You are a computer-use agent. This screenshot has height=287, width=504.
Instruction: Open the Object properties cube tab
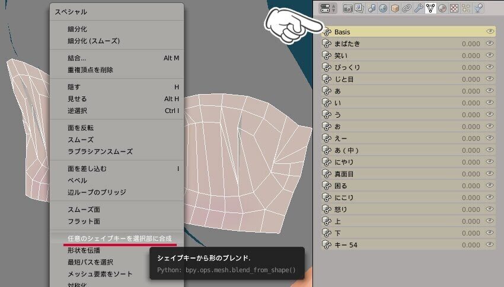[x=395, y=8]
